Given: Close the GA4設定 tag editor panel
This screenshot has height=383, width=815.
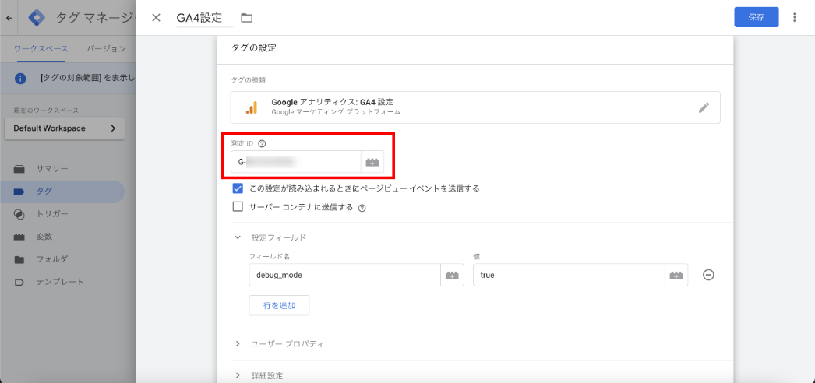Looking at the screenshot, I should pos(156,18).
